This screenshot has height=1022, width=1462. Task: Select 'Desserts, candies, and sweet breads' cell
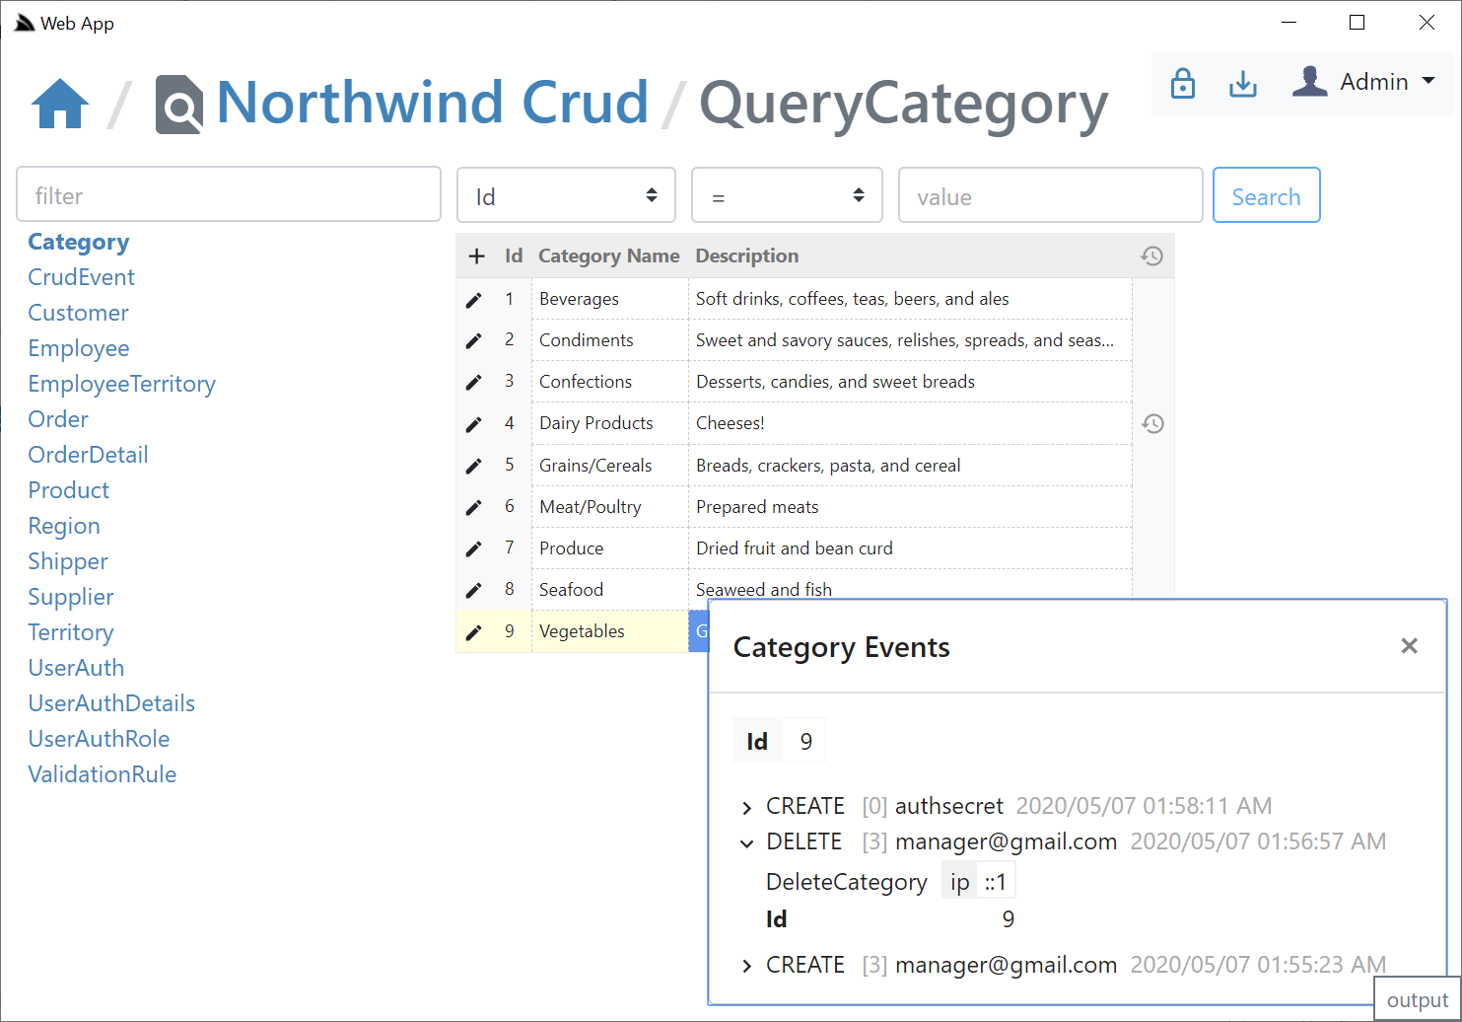(910, 383)
